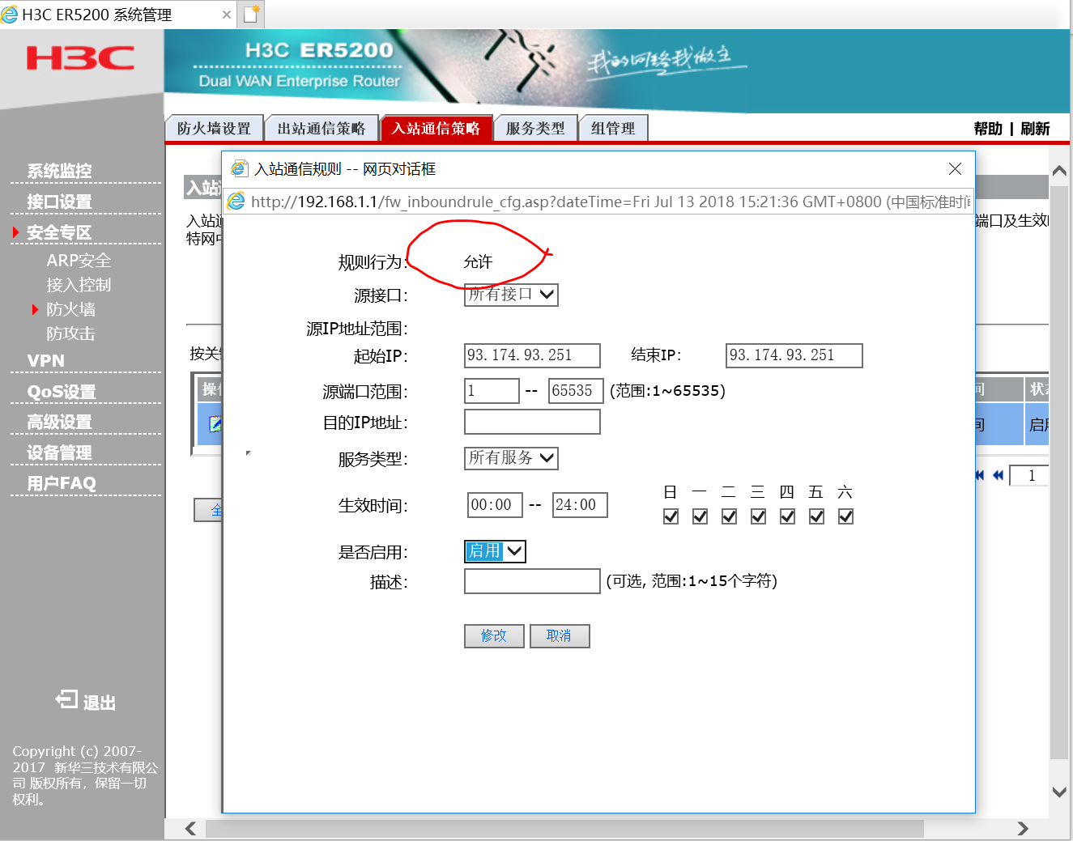Open 高级设置 in the sidebar
Screen dimensions: 1073x841
pos(59,422)
